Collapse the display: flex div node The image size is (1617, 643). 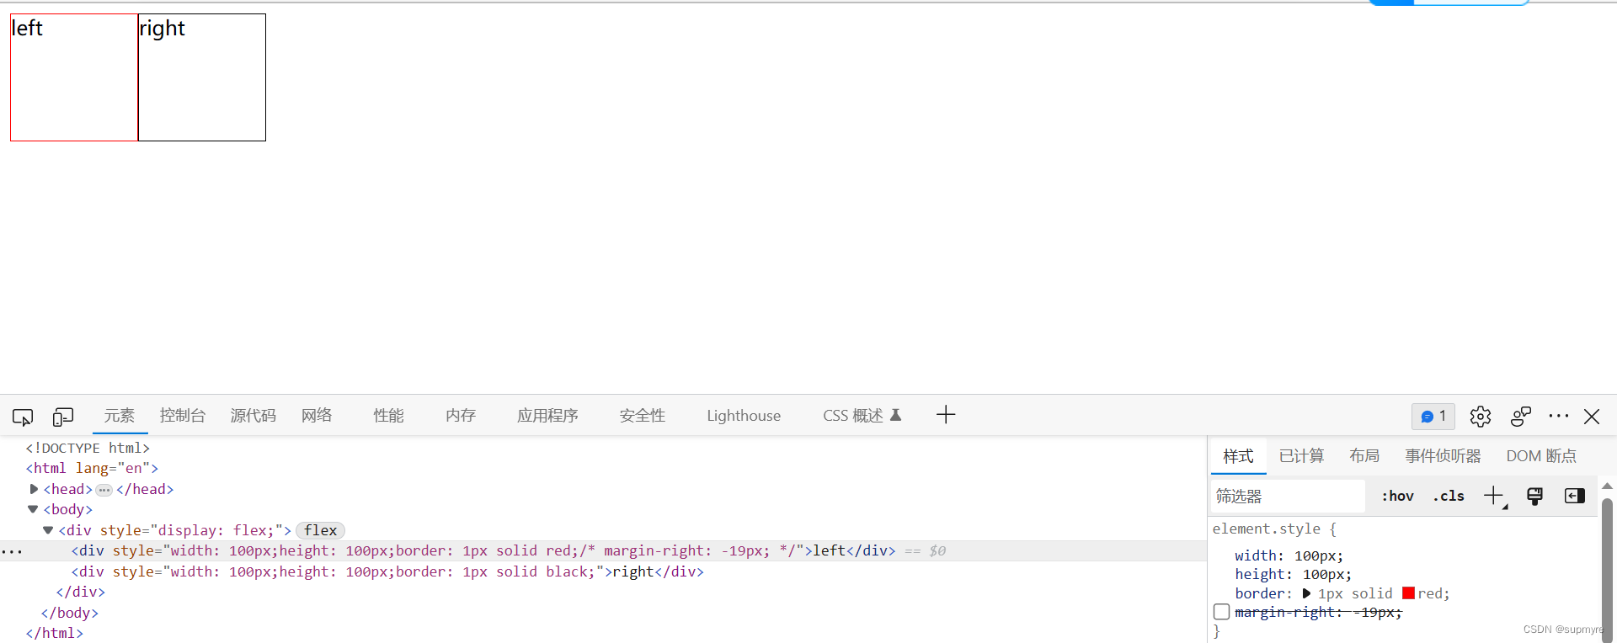48,530
